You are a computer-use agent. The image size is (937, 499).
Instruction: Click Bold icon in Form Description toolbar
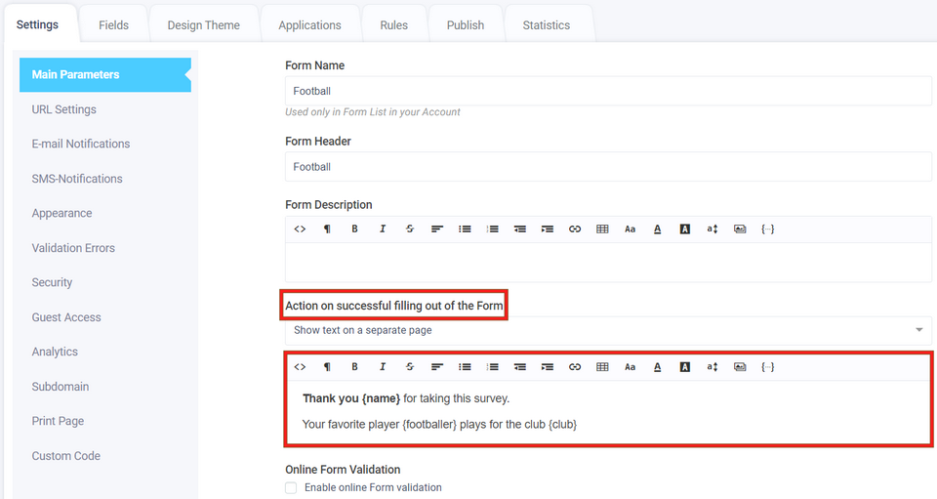(354, 229)
